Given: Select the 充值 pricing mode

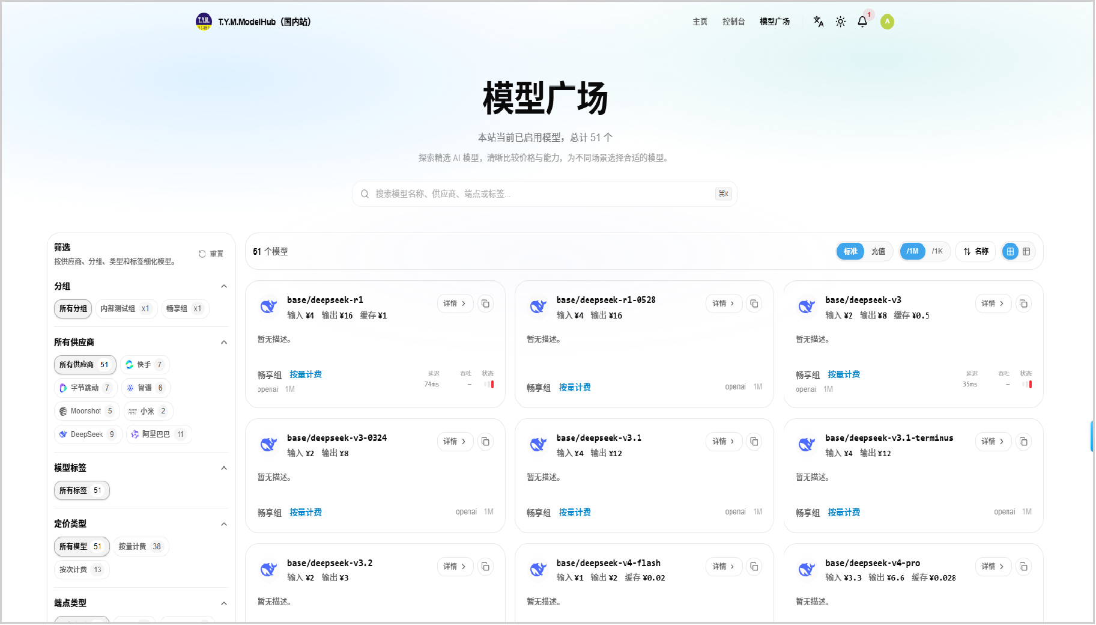Looking at the screenshot, I should coord(878,252).
